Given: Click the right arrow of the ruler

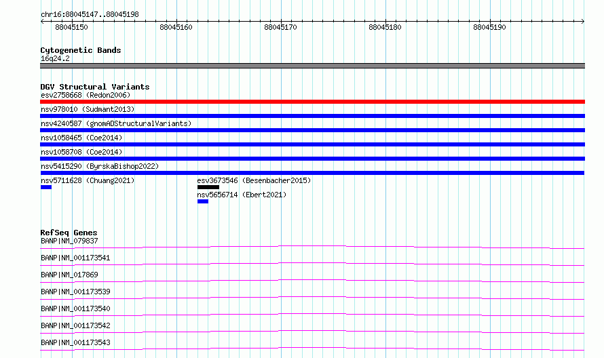Looking at the screenshot, I should click(583, 21).
